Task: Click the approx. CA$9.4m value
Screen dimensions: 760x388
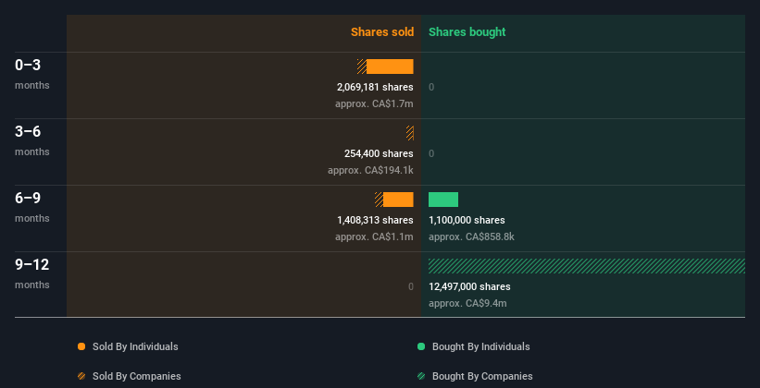Action: (467, 303)
